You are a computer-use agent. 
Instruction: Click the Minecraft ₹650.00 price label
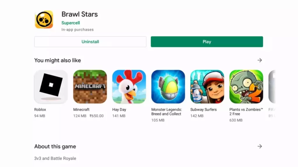coord(97,116)
